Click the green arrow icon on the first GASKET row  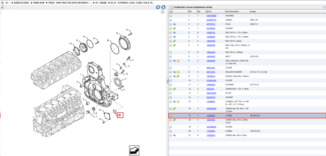tap(174, 28)
